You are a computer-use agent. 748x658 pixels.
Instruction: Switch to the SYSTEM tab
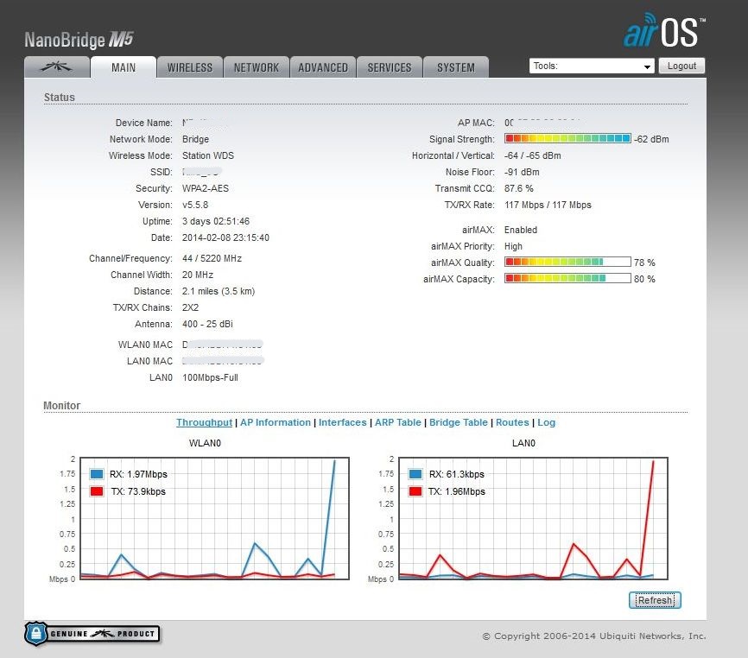(x=456, y=67)
